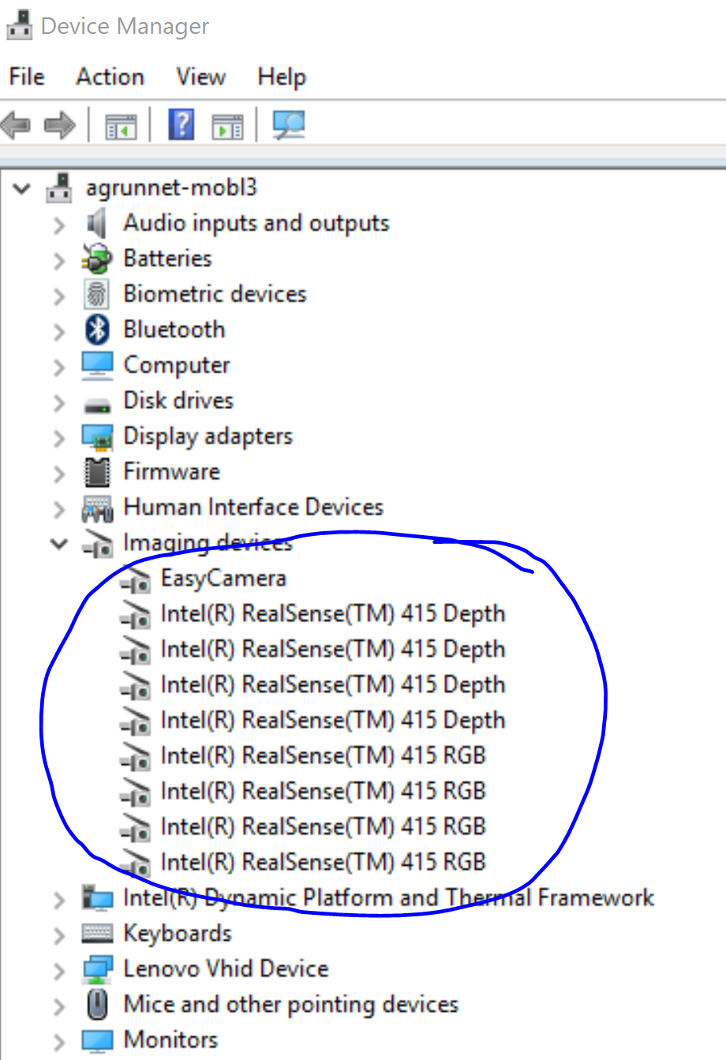Expand Audio inputs and outputs
The width and height of the screenshot is (726, 1060).
(59, 225)
